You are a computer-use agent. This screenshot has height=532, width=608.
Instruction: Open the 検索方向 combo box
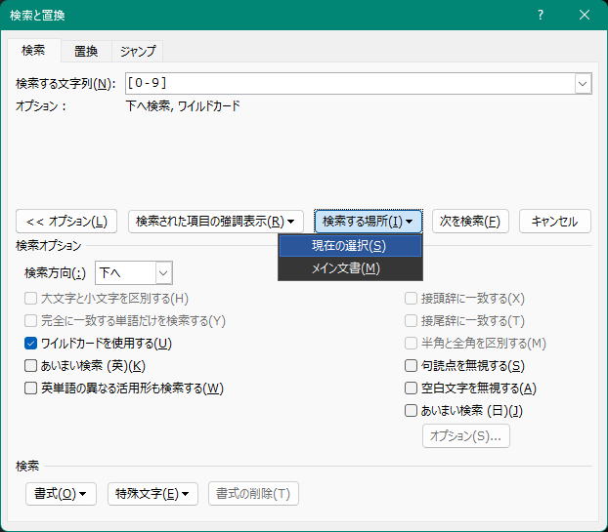pos(134,273)
